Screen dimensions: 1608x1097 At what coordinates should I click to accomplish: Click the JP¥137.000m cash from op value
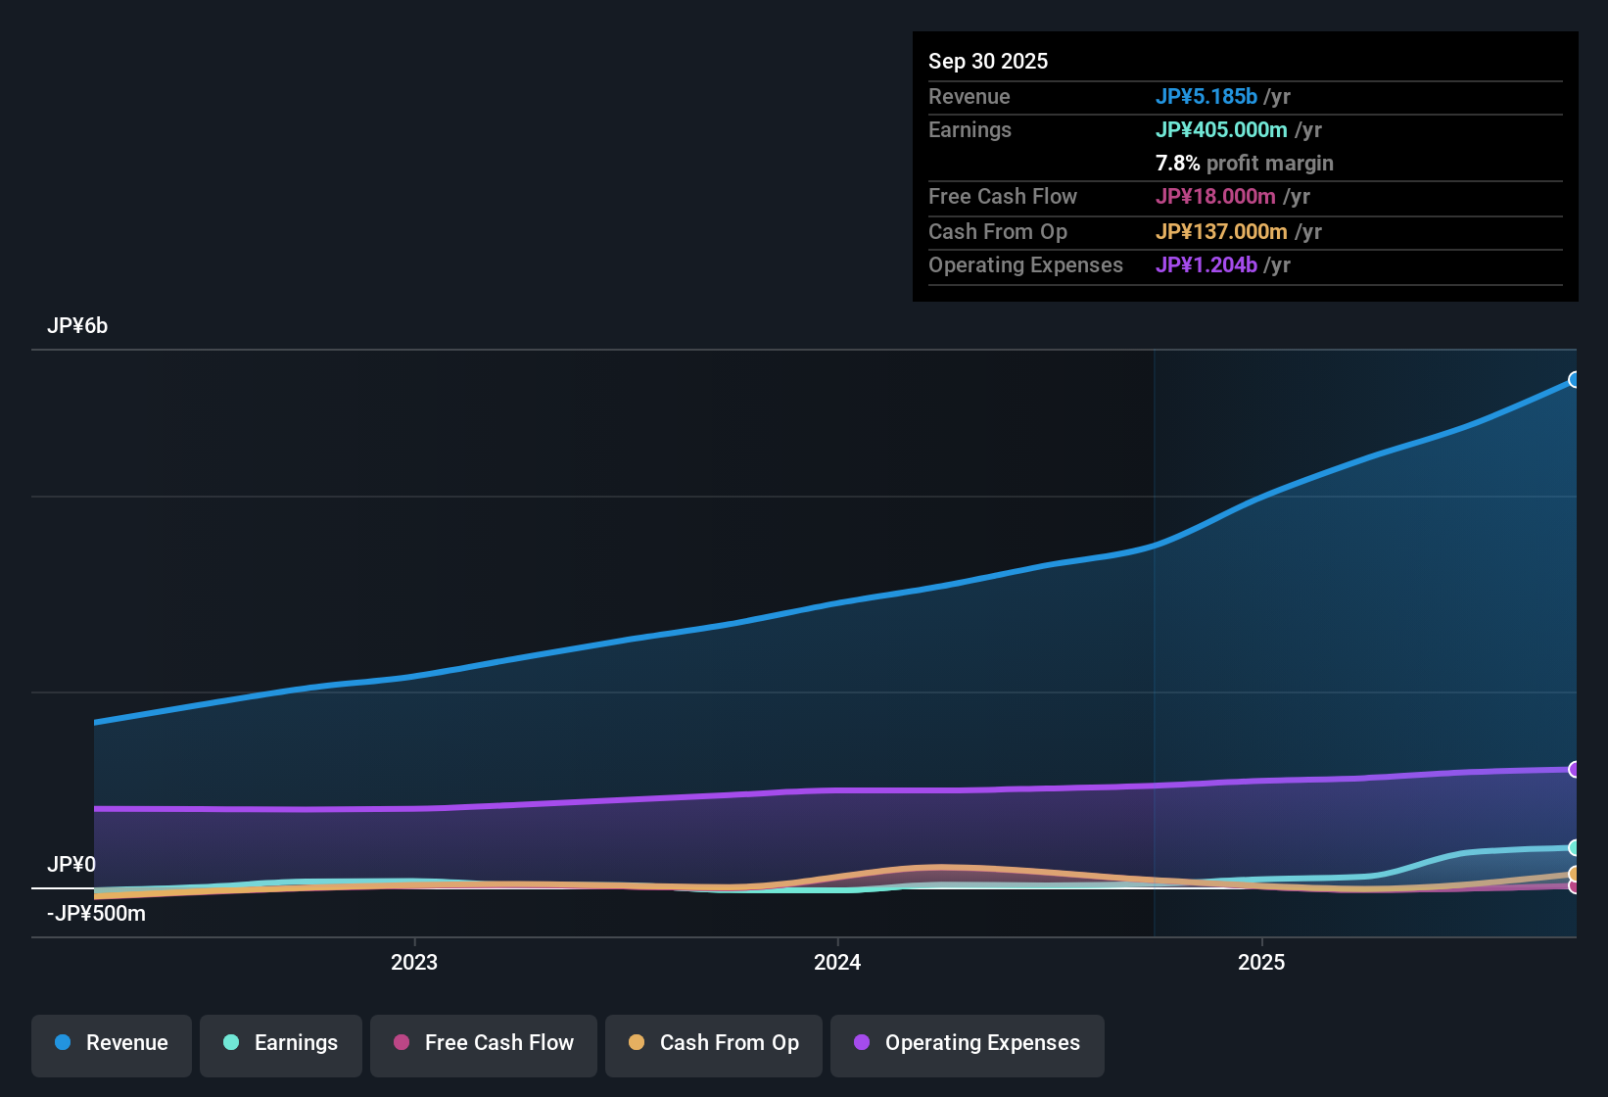[x=1221, y=232]
